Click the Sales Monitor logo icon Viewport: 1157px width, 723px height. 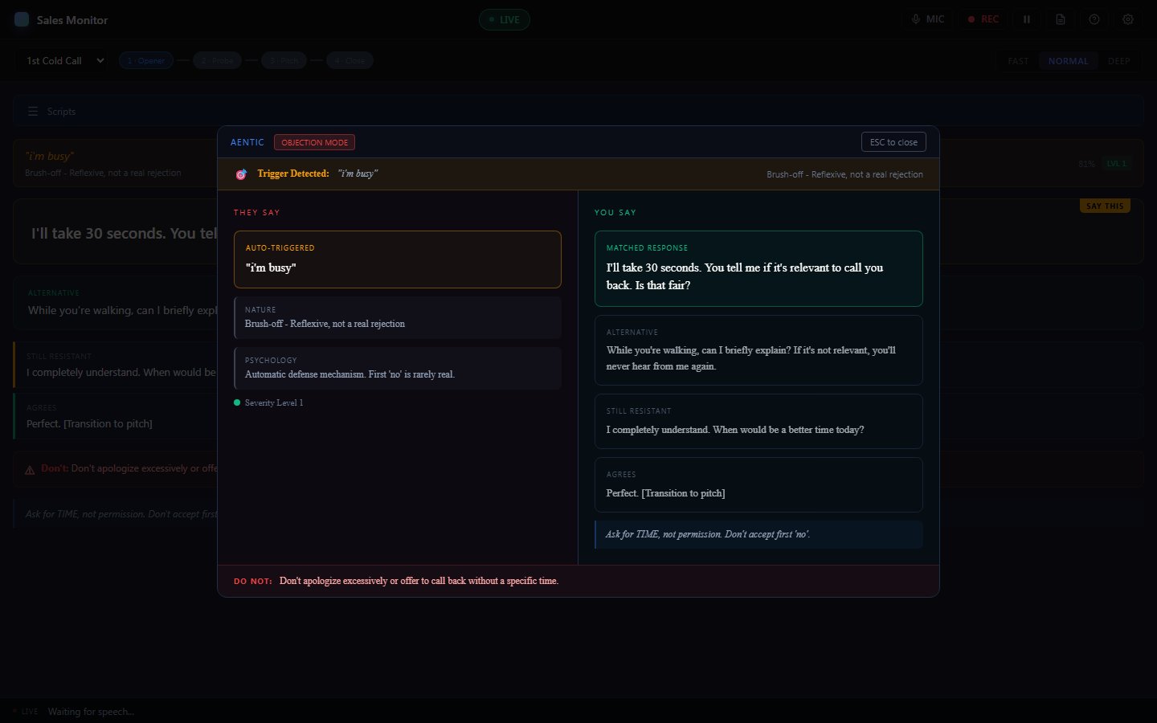click(22, 19)
